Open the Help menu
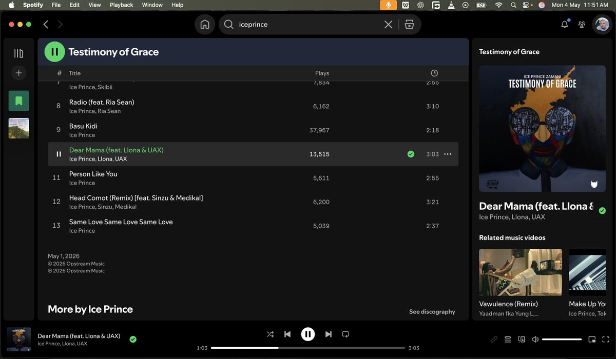The height and width of the screenshot is (359, 616). tap(177, 5)
